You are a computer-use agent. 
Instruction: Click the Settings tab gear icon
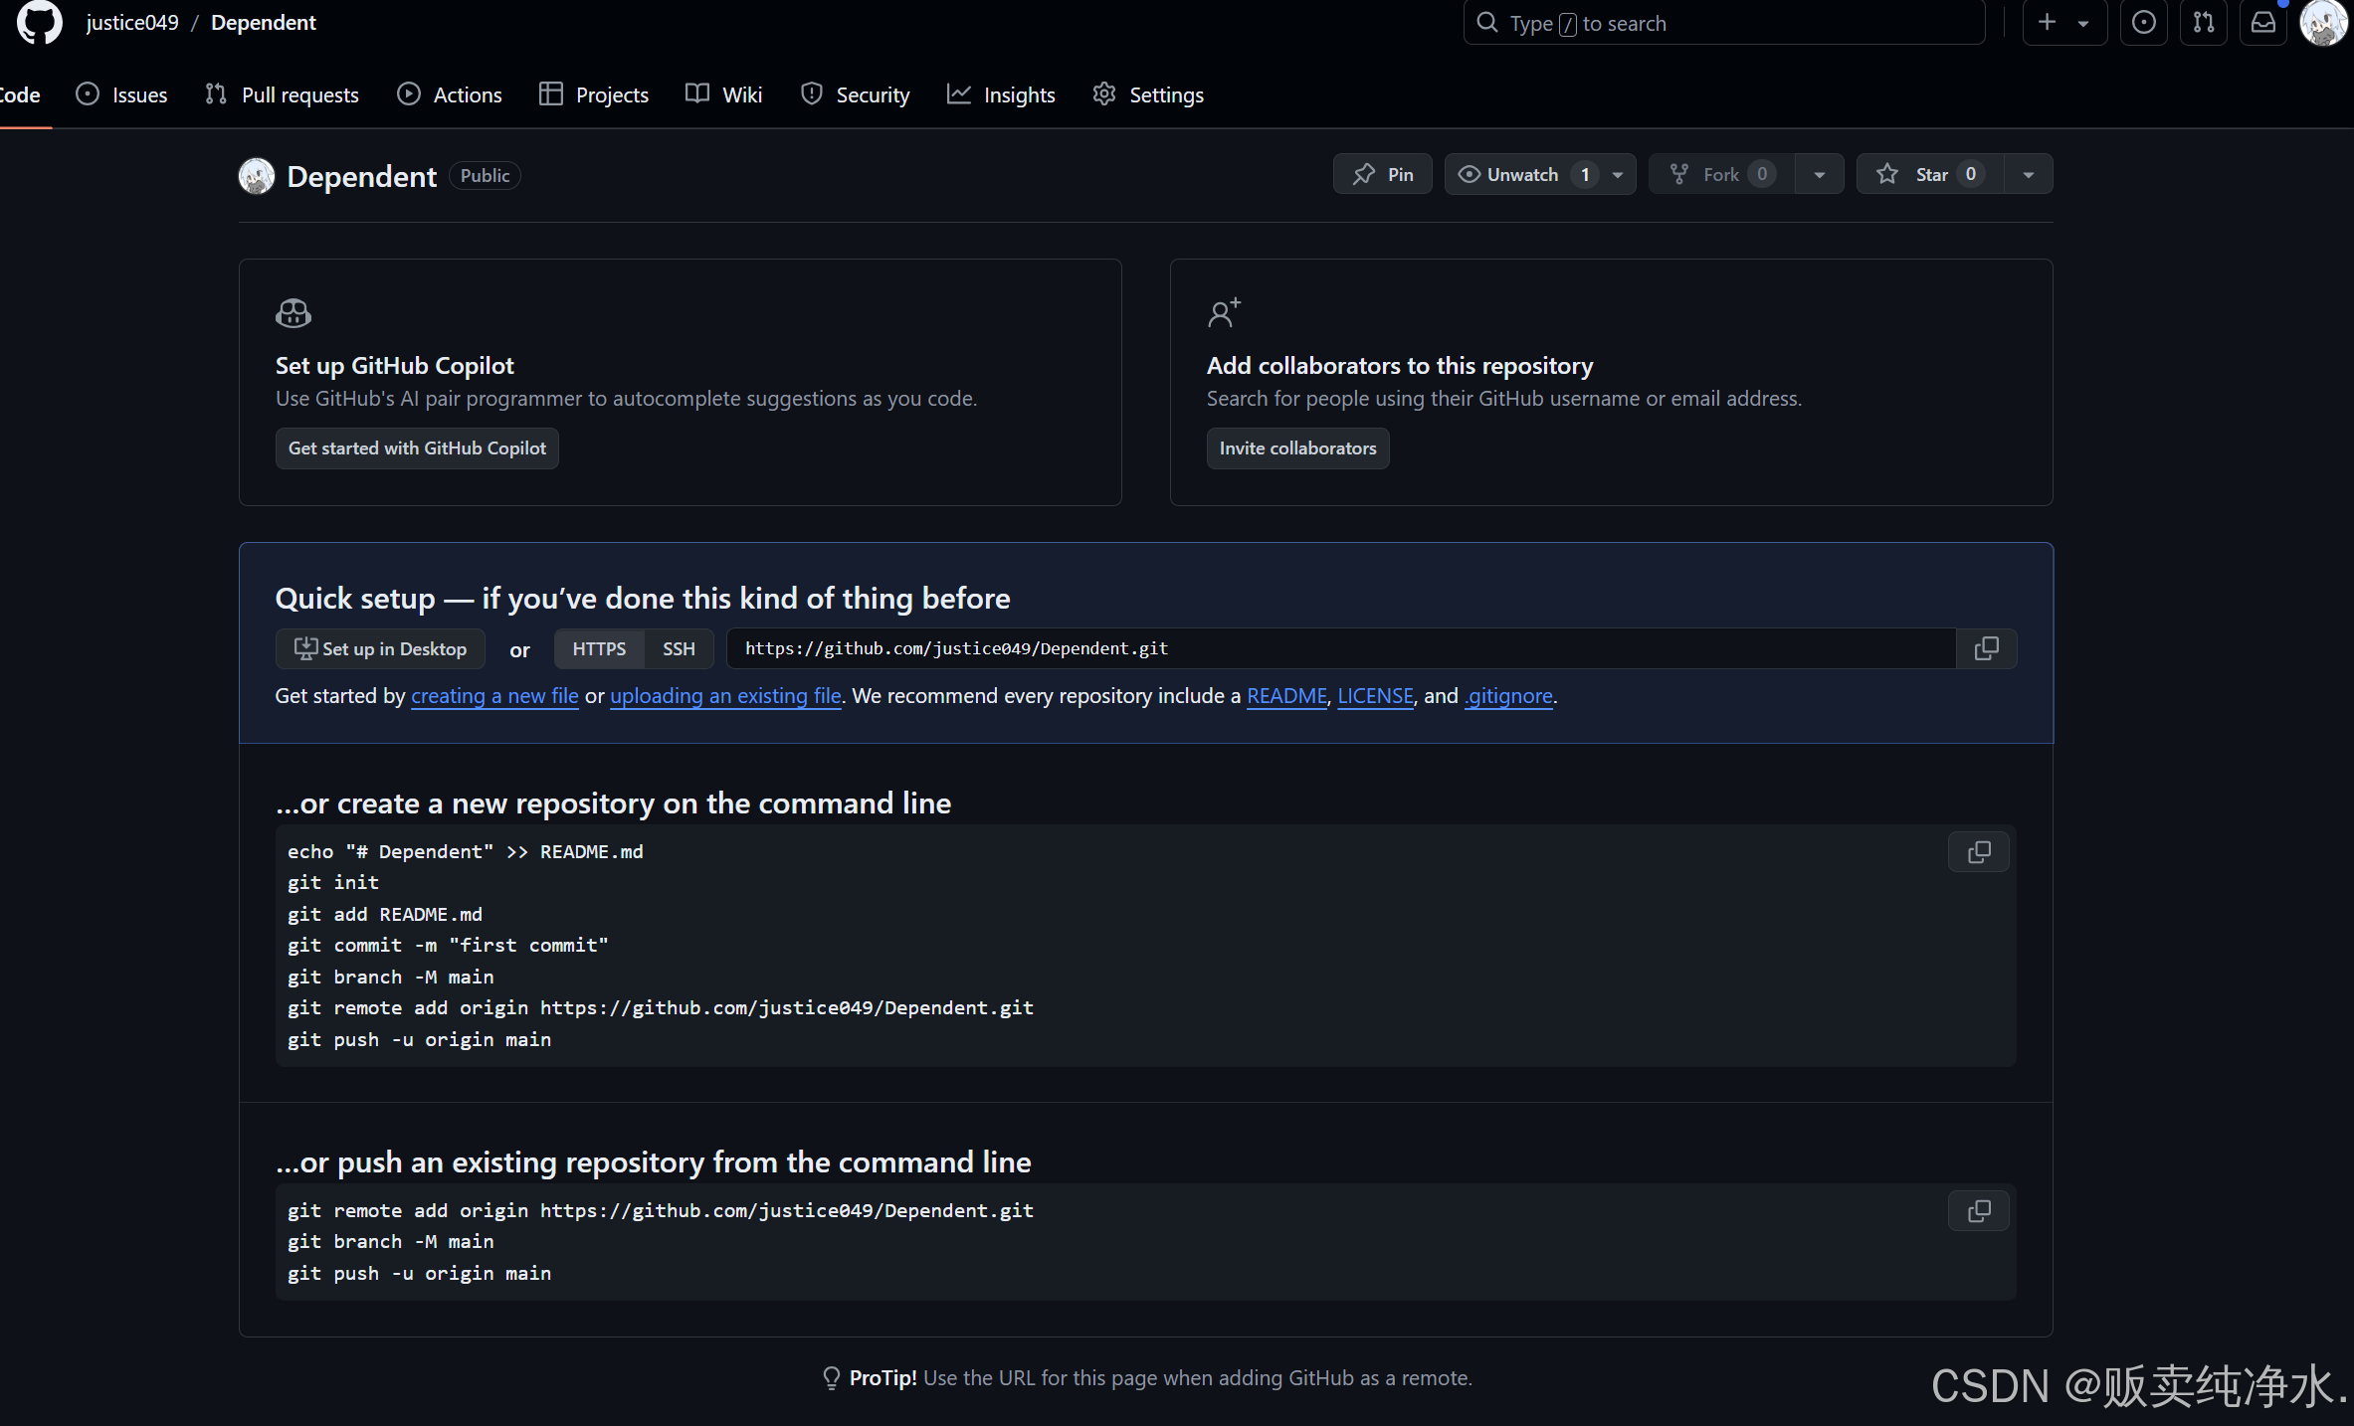[x=1104, y=93]
